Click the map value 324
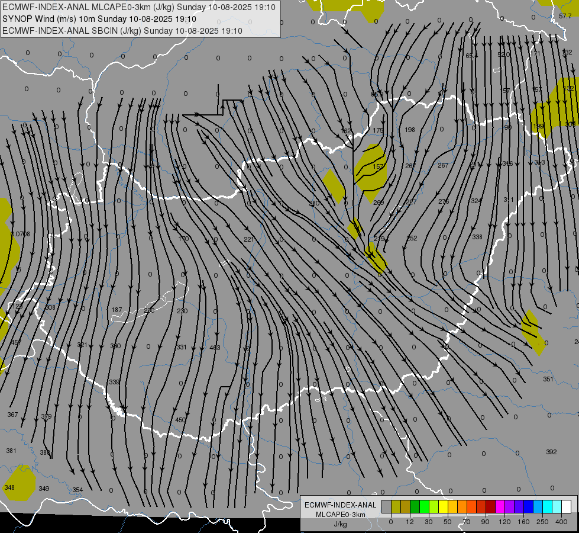579x533 pixels. (x=476, y=201)
